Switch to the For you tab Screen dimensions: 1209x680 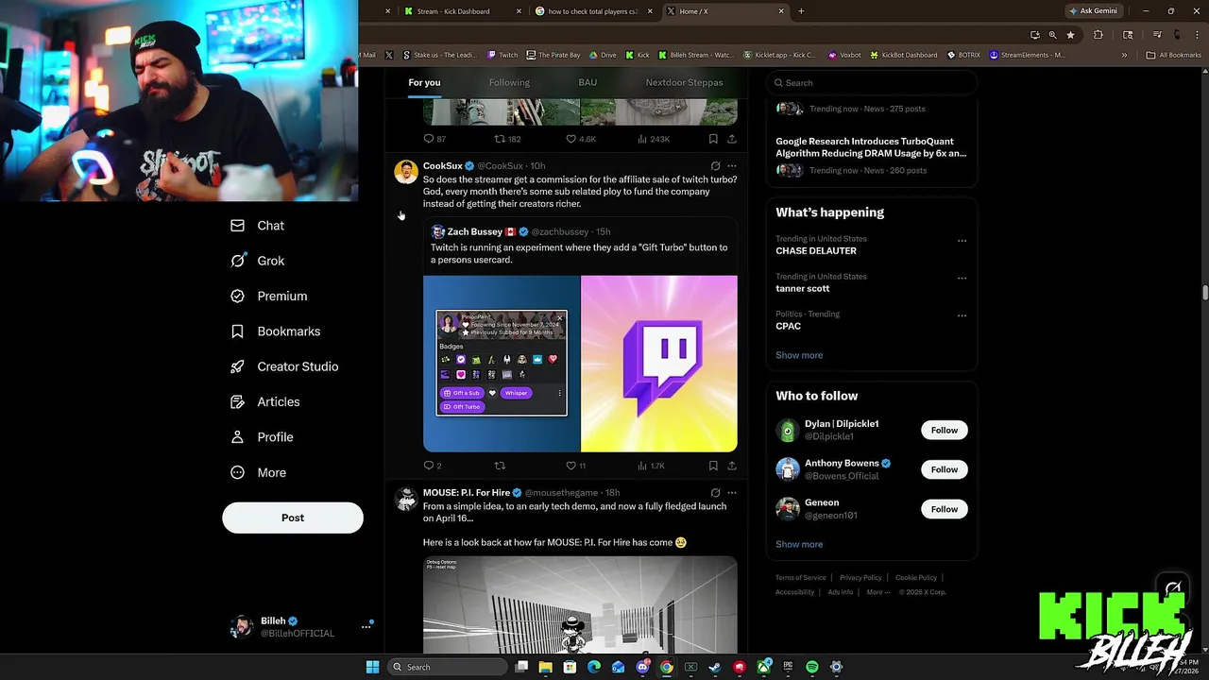click(424, 82)
